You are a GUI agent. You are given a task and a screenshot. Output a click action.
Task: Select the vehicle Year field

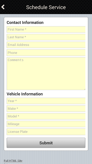[46, 101]
